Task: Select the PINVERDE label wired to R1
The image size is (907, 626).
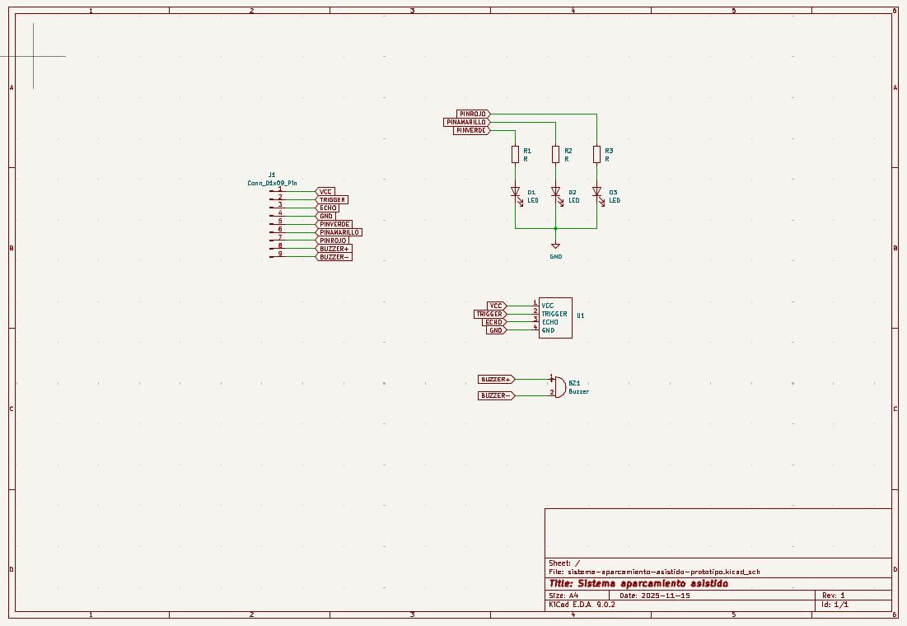Action: (x=471, y=130)
